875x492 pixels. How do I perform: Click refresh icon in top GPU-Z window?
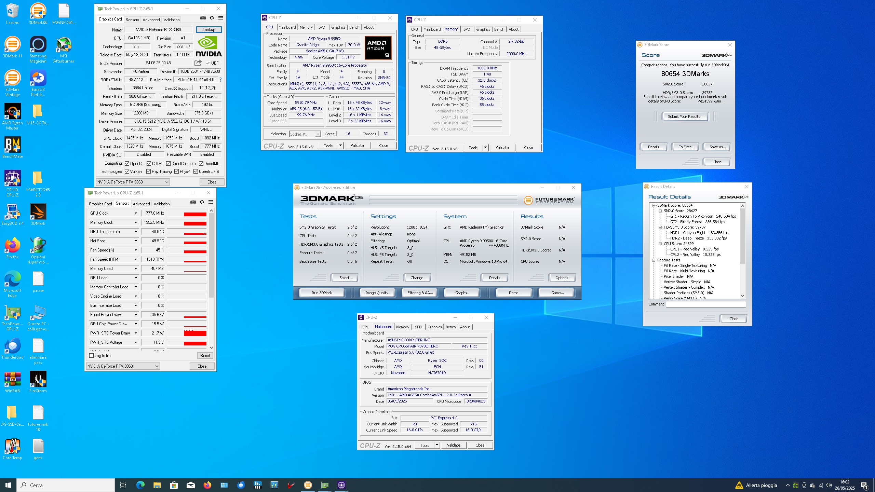click(x=212, y=18)
